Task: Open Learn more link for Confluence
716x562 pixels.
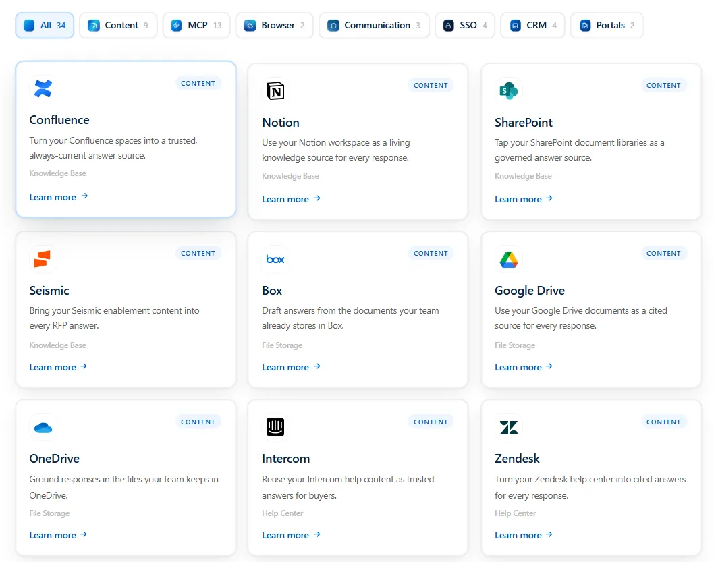Action: pyautogui.click(x=59, y=197)
